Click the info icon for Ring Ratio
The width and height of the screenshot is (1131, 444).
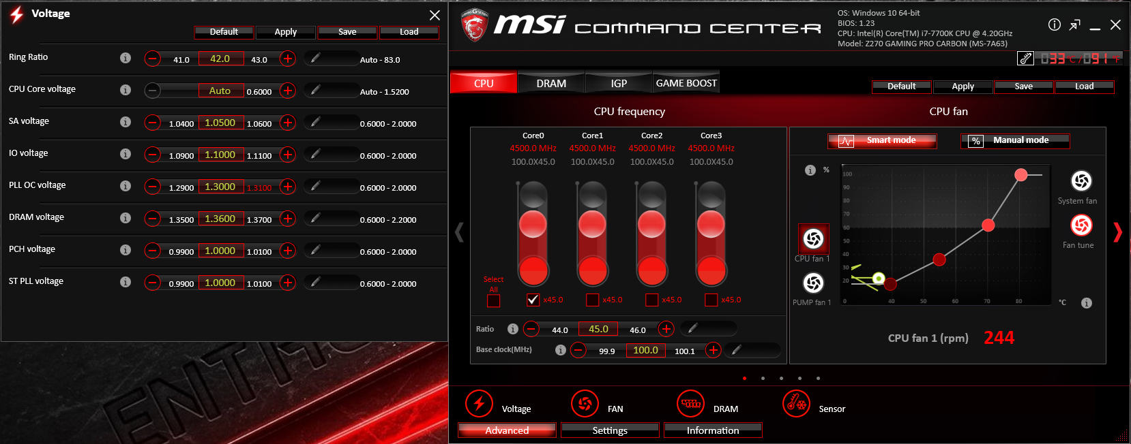[x=126, y=58]
